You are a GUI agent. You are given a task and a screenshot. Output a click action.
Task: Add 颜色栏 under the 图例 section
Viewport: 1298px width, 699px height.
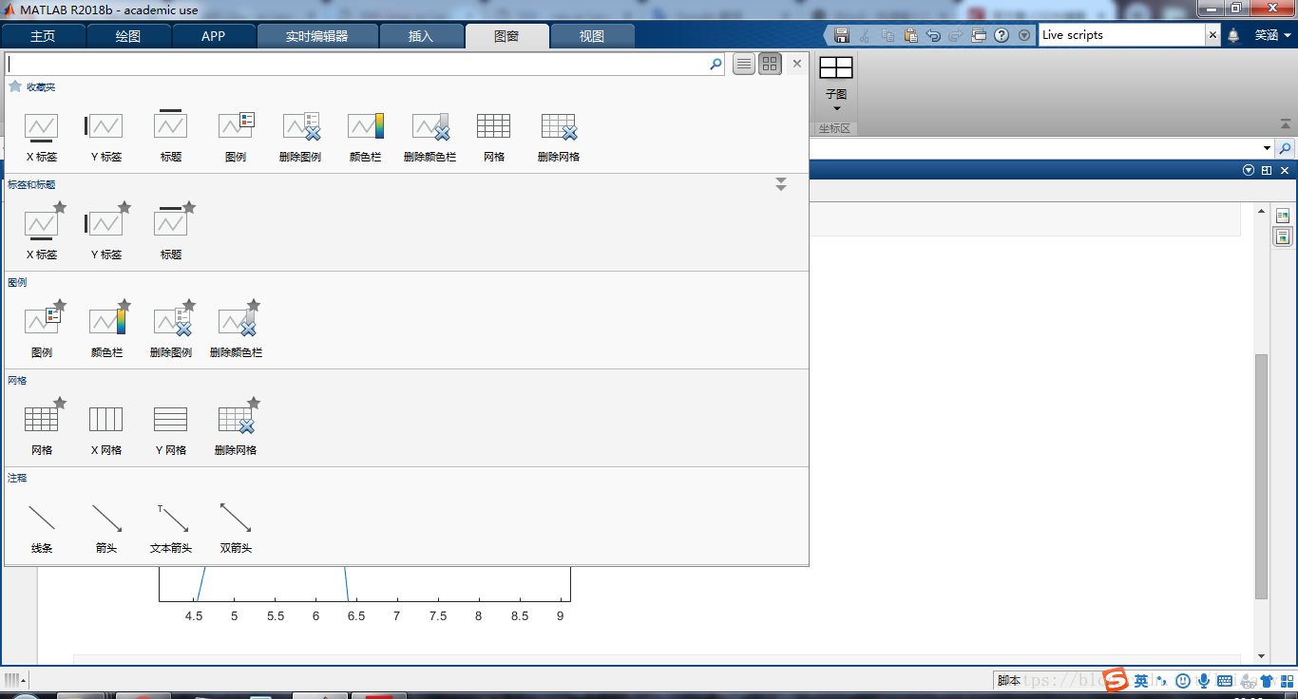106,332
